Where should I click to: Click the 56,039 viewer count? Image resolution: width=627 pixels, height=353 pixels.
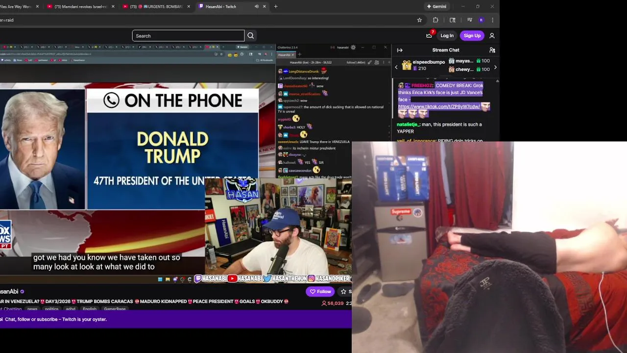click(333, 303)
